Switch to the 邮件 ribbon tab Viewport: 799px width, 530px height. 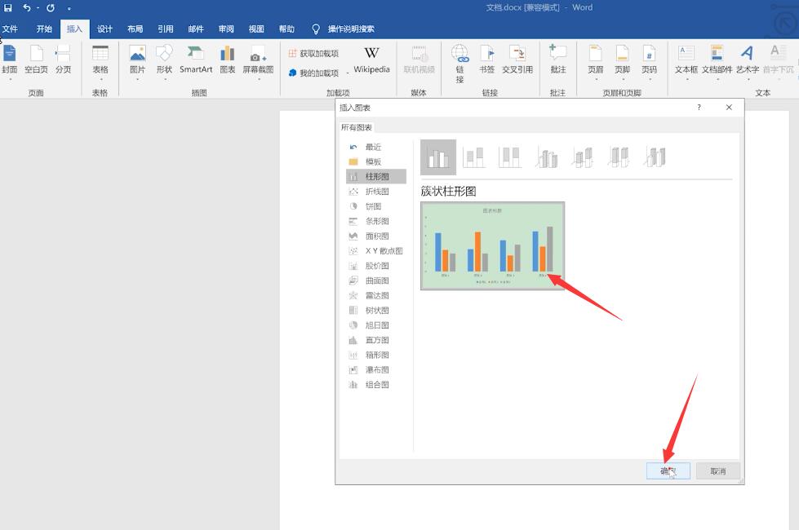point(196,29)
